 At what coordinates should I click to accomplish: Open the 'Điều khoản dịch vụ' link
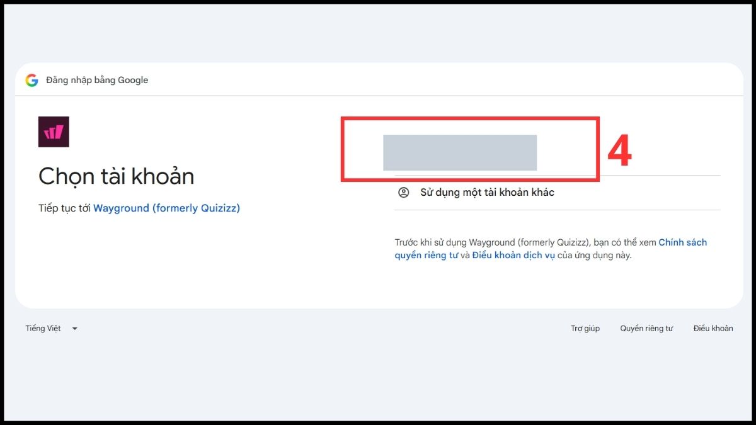(513, 256)
